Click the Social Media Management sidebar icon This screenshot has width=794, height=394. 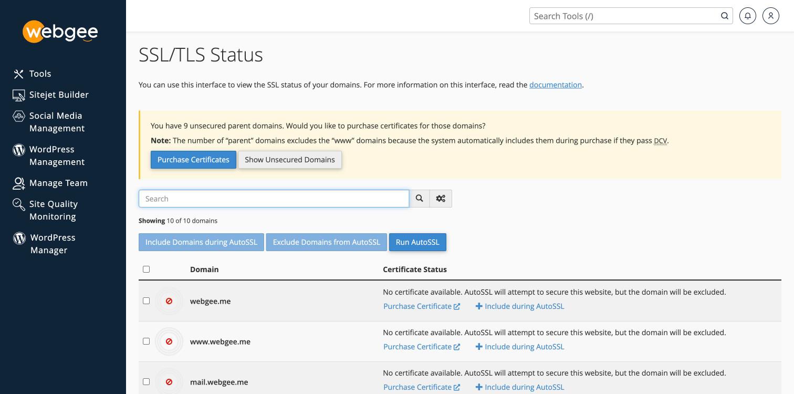19,116
